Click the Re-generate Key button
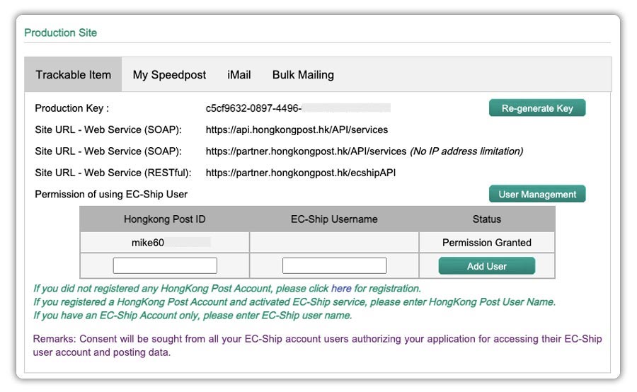The height and width of the screenshot is (392, 637). [x=537, y=108]
